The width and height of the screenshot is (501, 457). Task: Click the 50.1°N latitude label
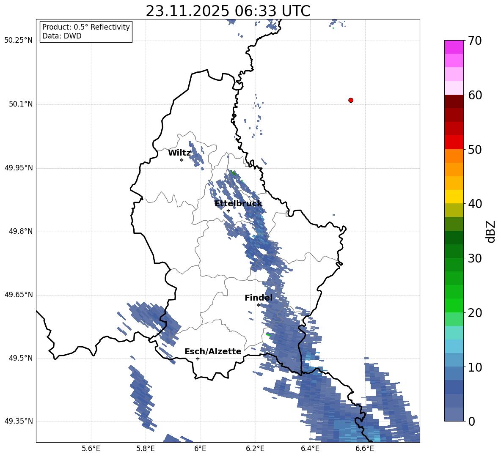click(20, 104)
